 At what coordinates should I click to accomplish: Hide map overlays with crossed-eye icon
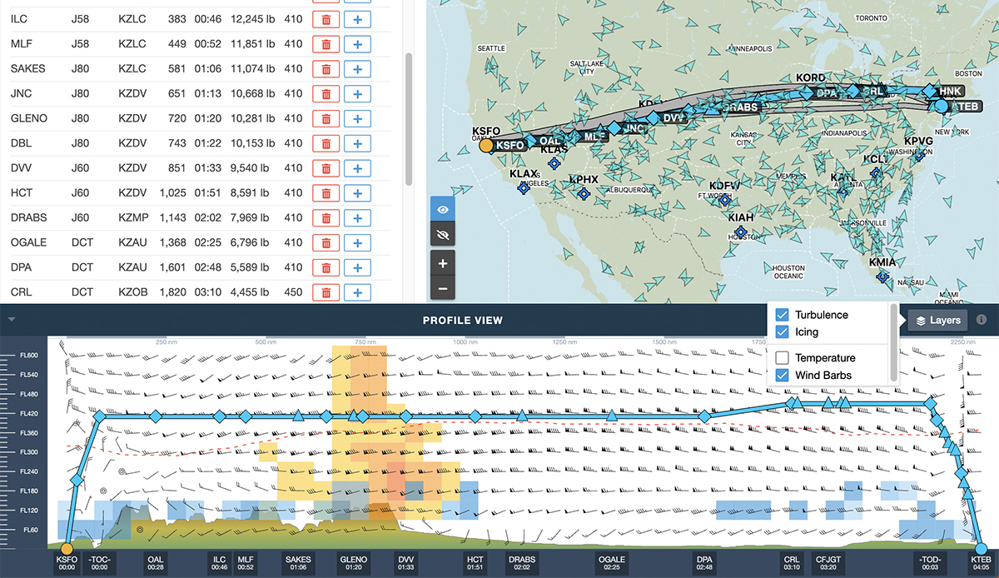(x=442, y=235)
